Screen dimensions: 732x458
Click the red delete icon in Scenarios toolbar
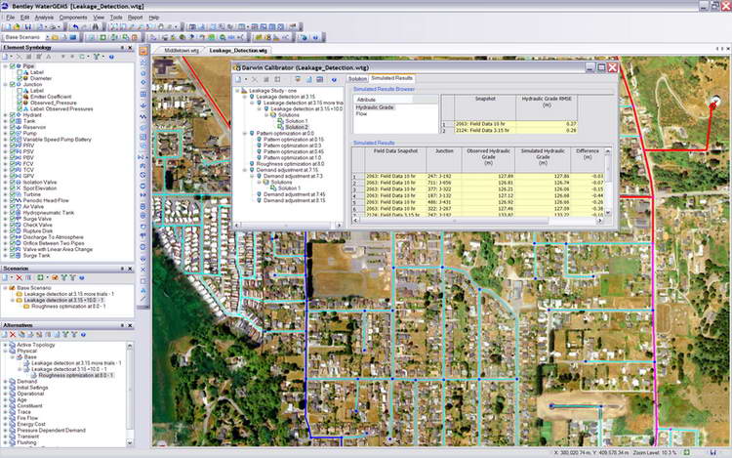[20, 277]
